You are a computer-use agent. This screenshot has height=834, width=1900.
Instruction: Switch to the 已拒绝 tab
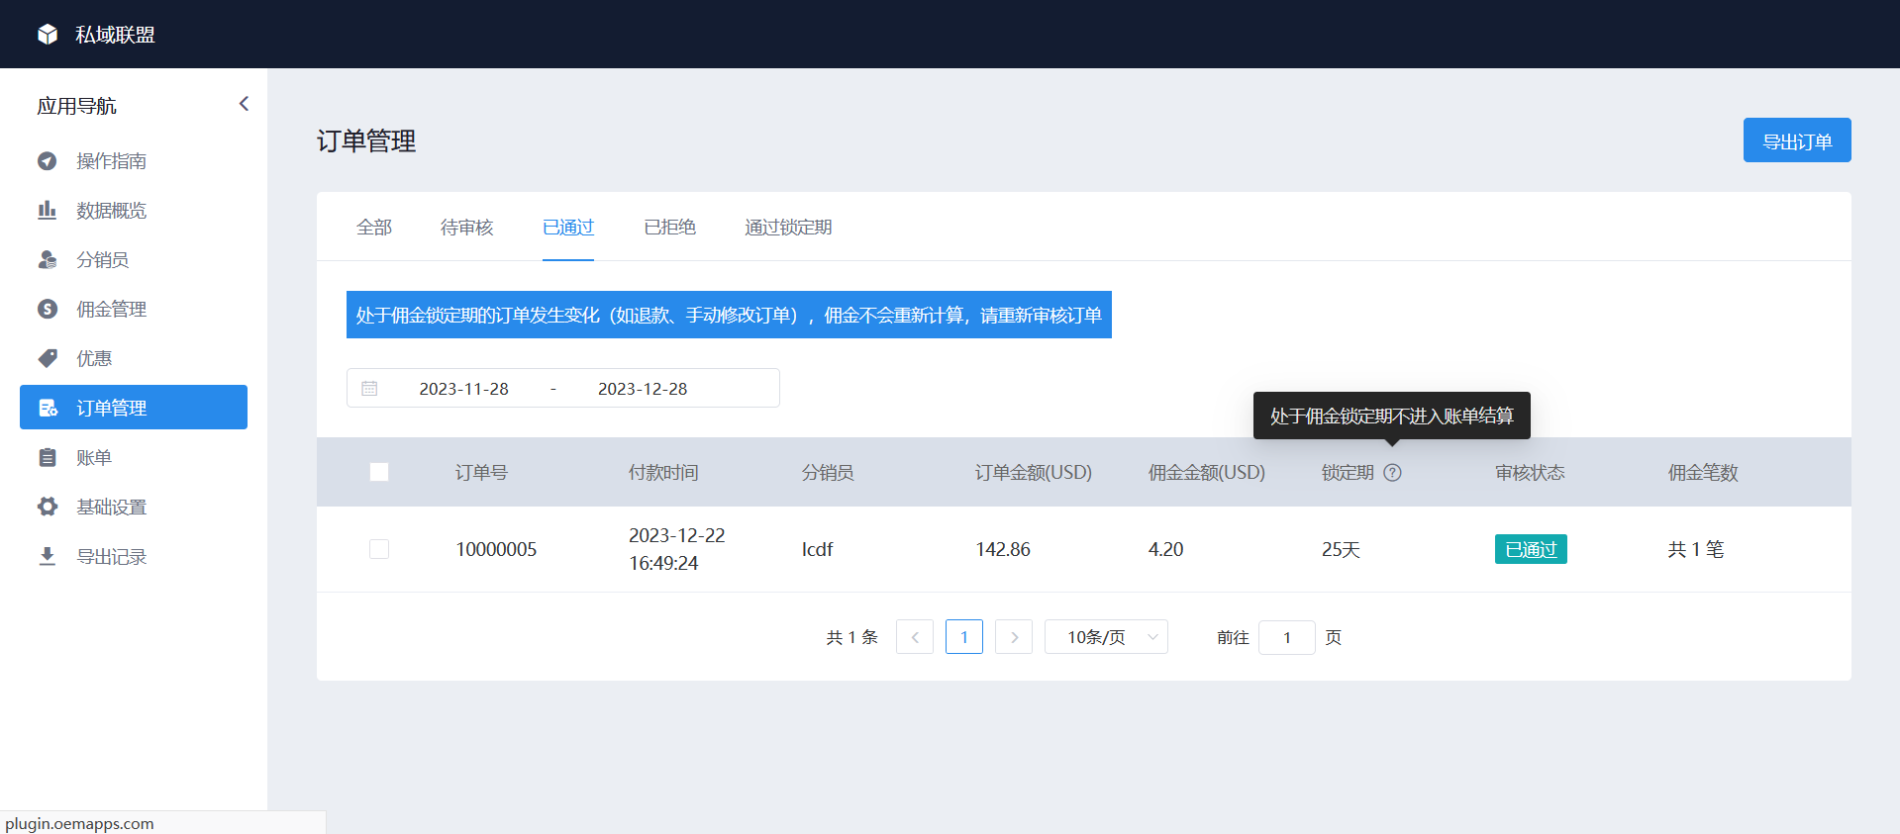[669, 228]
